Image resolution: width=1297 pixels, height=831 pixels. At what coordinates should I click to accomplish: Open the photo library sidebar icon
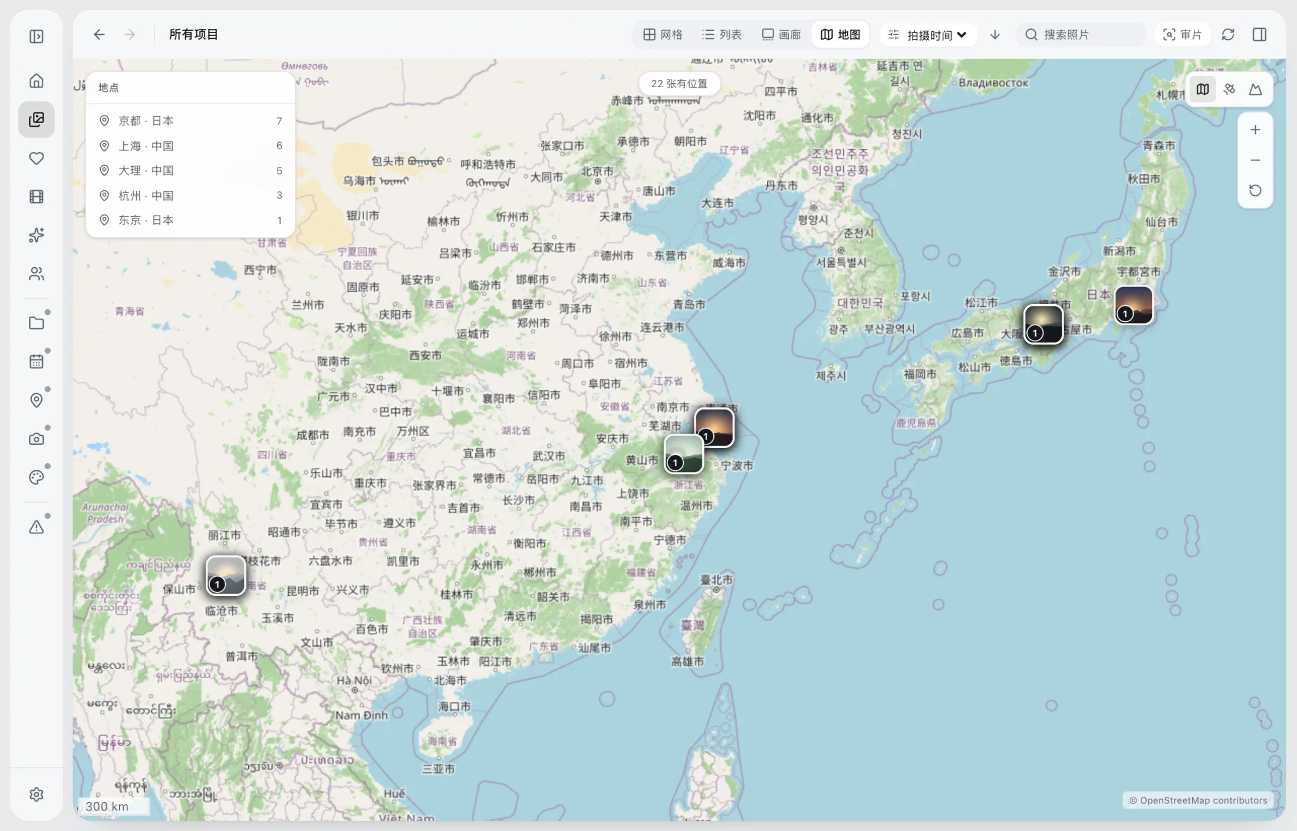[37, 120]
